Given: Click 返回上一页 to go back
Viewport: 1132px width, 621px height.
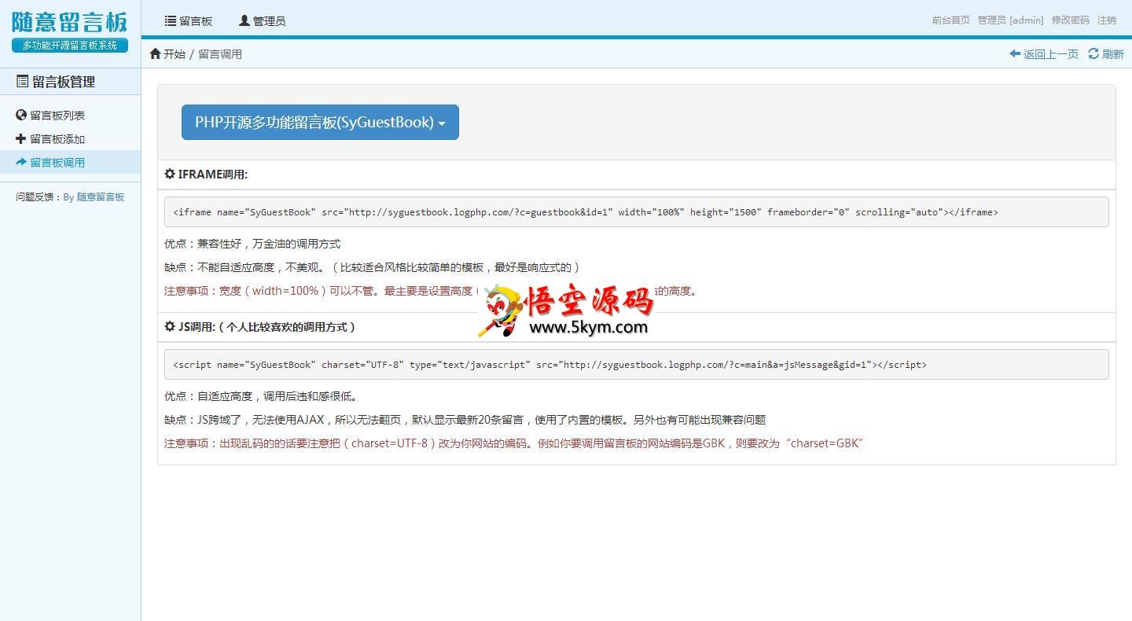Looking at the screenshot, I should click(1050, 54).
